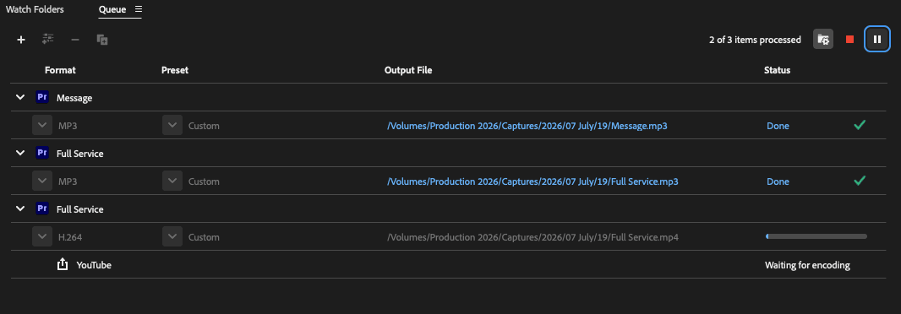The width and height of the screenshot is (901, 314).
Task: Stop the queue with red square
Action: pos(849,40)
